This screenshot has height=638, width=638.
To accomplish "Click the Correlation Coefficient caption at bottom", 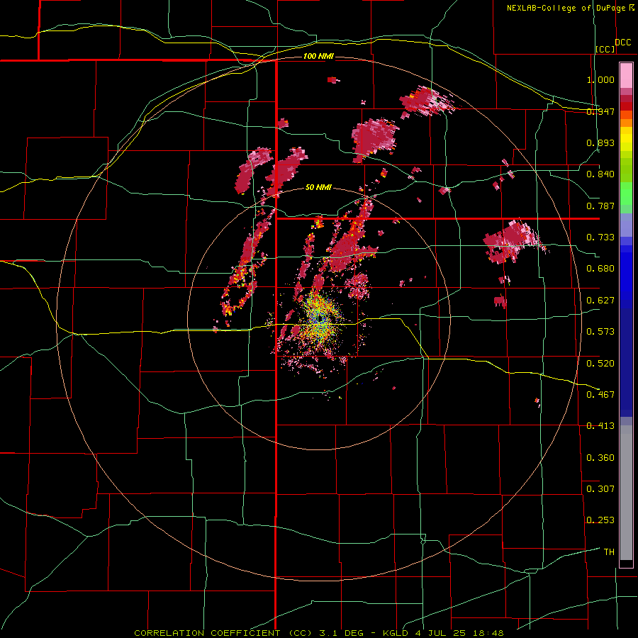I will [x=318, y=633].
